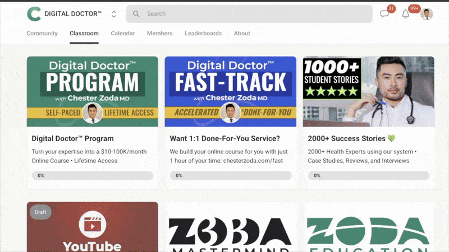Click the Digital Doctor™ Program title
Viewport: 449px width, 252px height.
(73, 138)
